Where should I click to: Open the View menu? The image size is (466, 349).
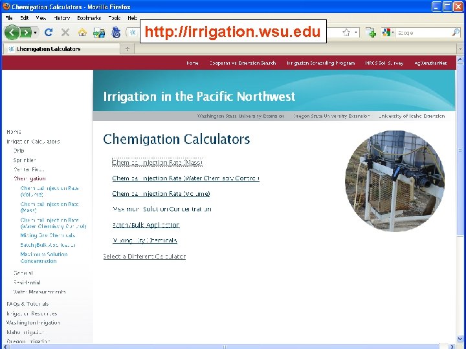(x=41, y=18)
